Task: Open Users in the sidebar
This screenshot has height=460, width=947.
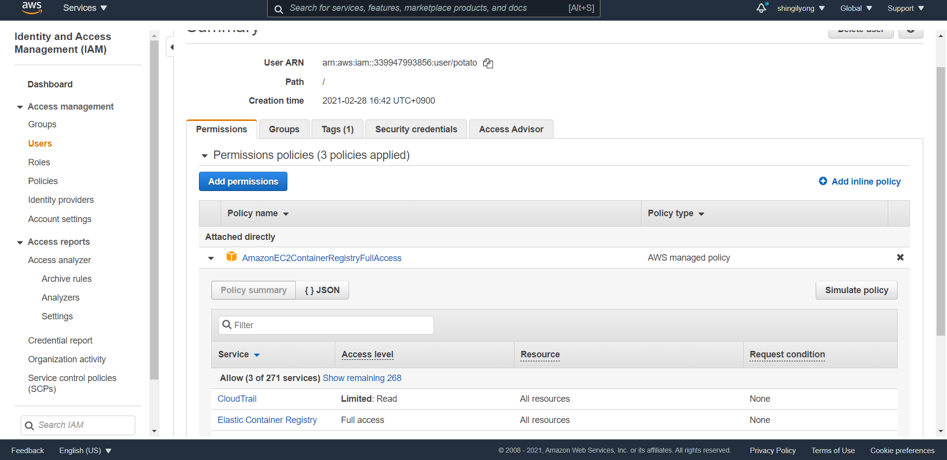Action: [x=40, y=144]
